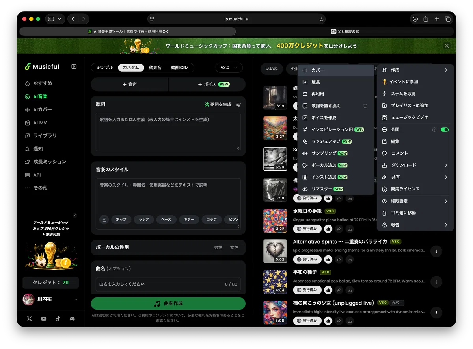Open the V3.0 model dropdown
Screen dimensions: 473x349
pyautogui.click(x=229, y=68)
